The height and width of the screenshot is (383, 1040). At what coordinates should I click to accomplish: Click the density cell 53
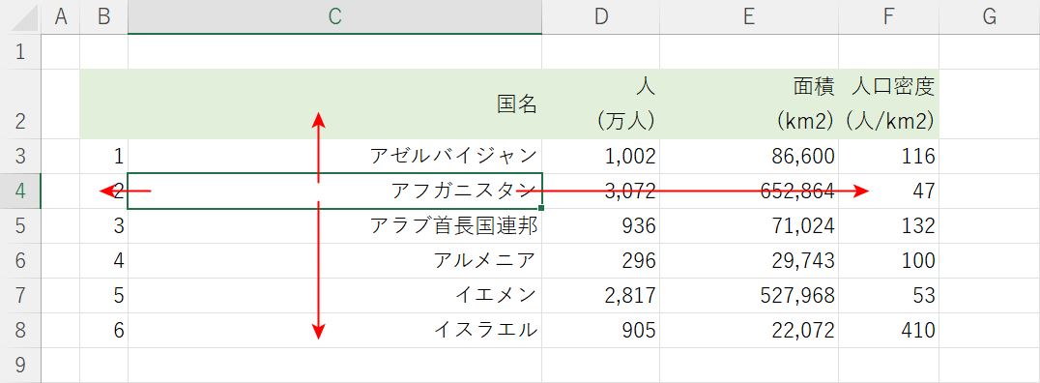(889, 295)
